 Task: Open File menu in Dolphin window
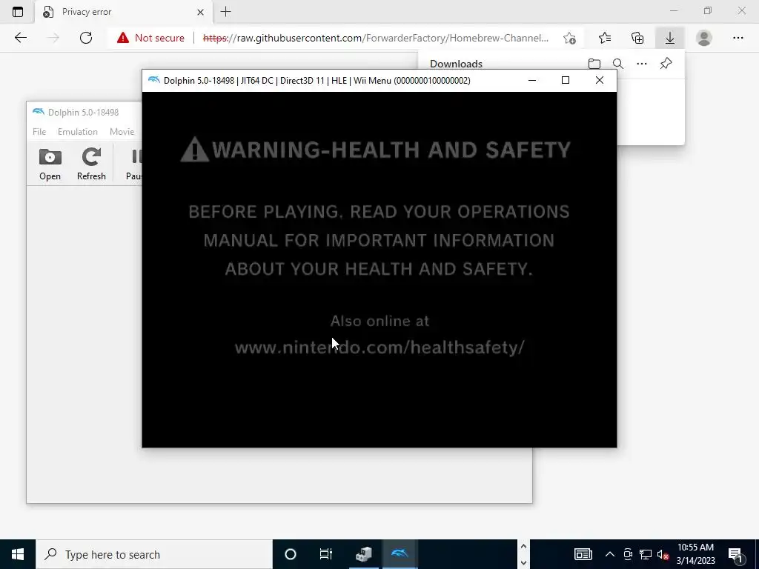[39, 132]
